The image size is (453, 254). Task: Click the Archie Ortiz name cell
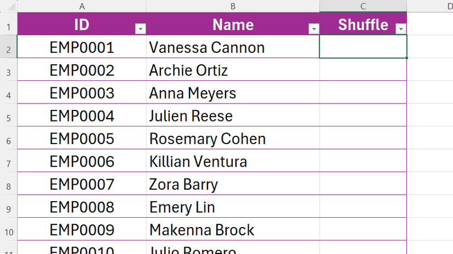click(233, 70)
